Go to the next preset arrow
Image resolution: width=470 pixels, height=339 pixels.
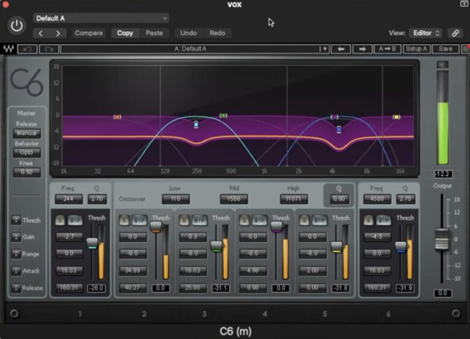click(58, 33)
